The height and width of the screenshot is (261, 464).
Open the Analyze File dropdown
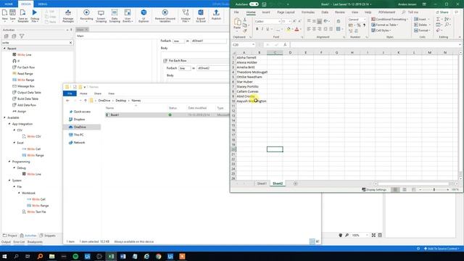(186, 16)
